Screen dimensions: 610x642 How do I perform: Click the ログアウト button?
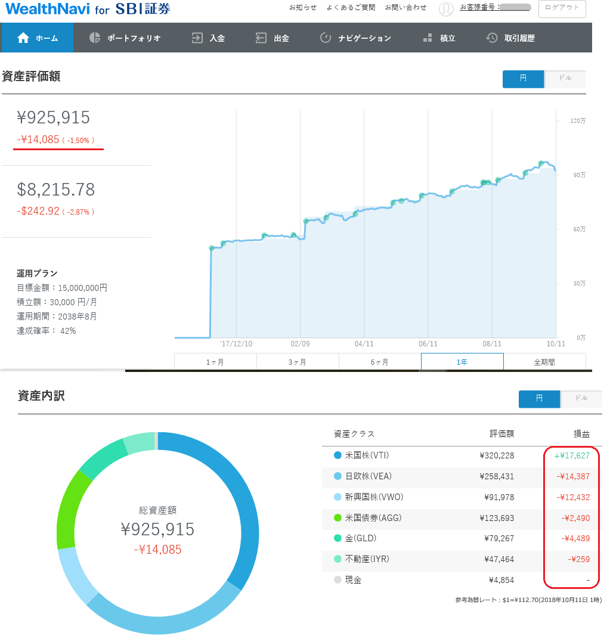click(x=562, y=8)
